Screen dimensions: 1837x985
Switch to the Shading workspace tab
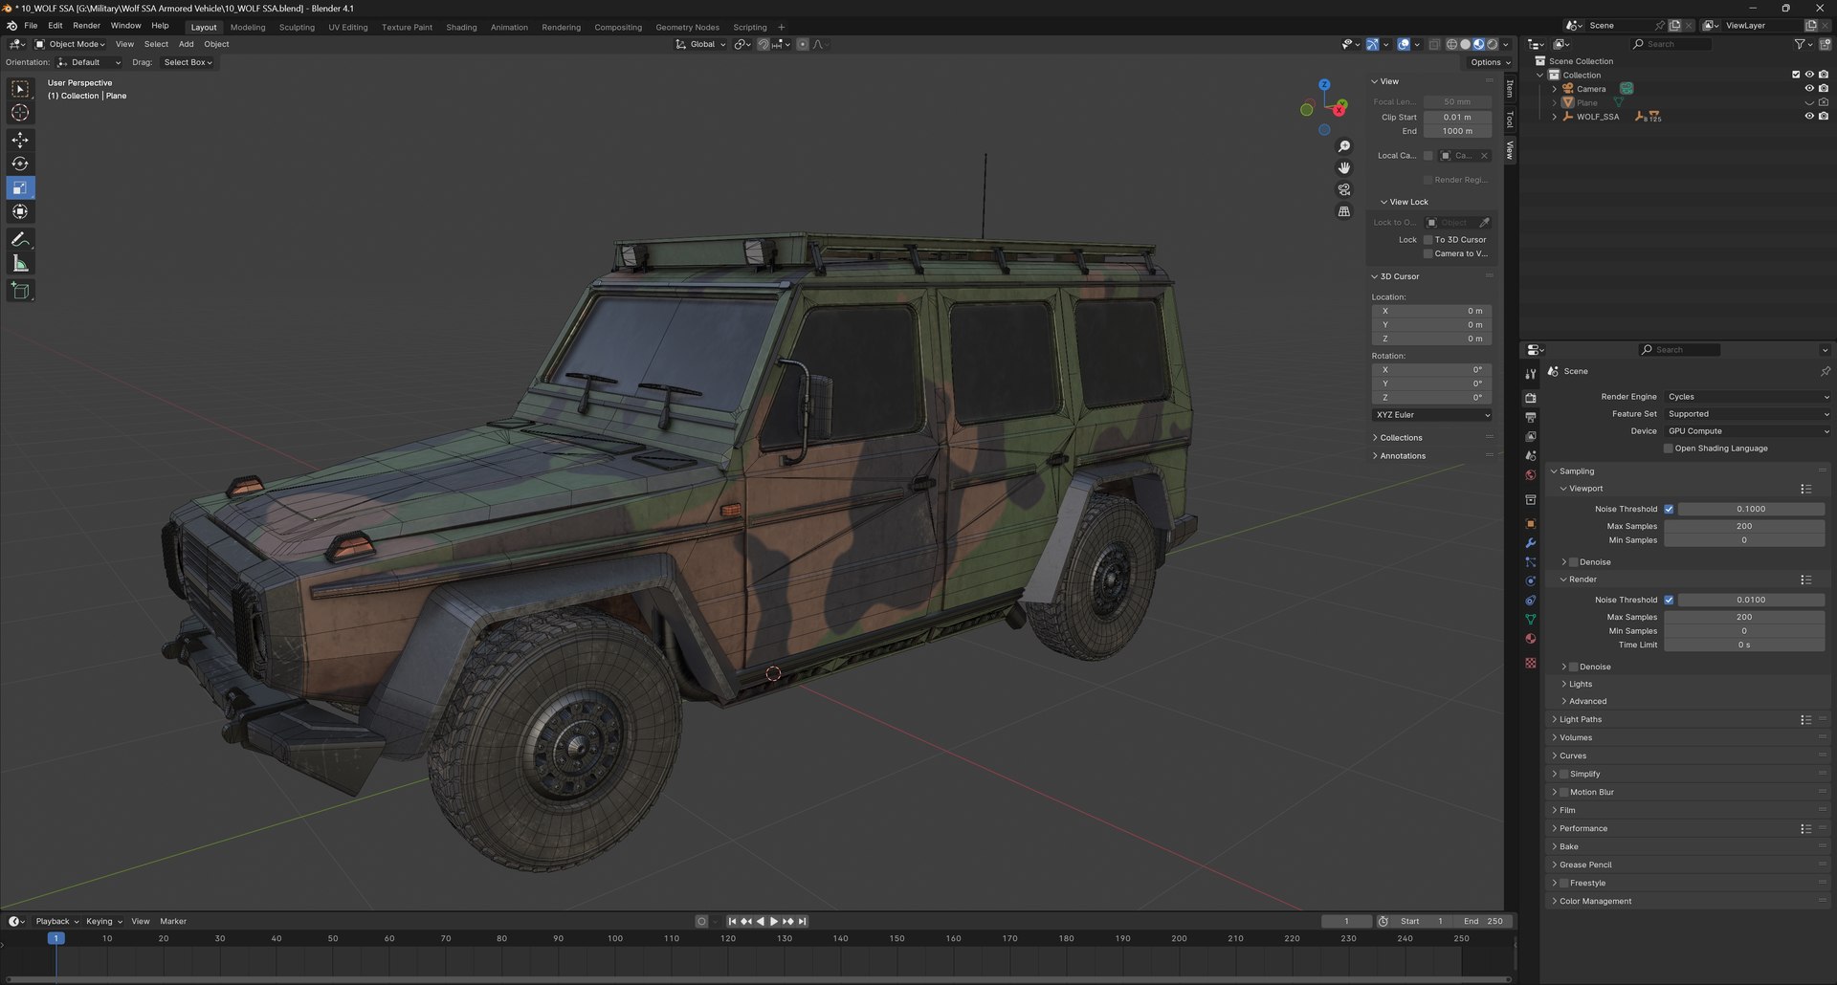(x=461, y=27)
